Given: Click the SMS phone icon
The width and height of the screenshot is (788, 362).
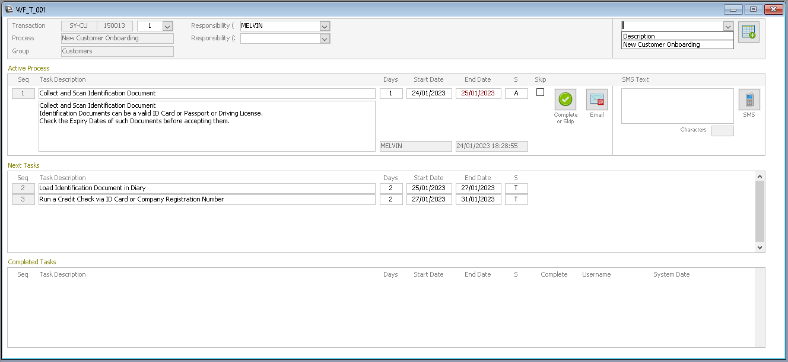Looking at the screenshot, I should [x=749, y=99].
